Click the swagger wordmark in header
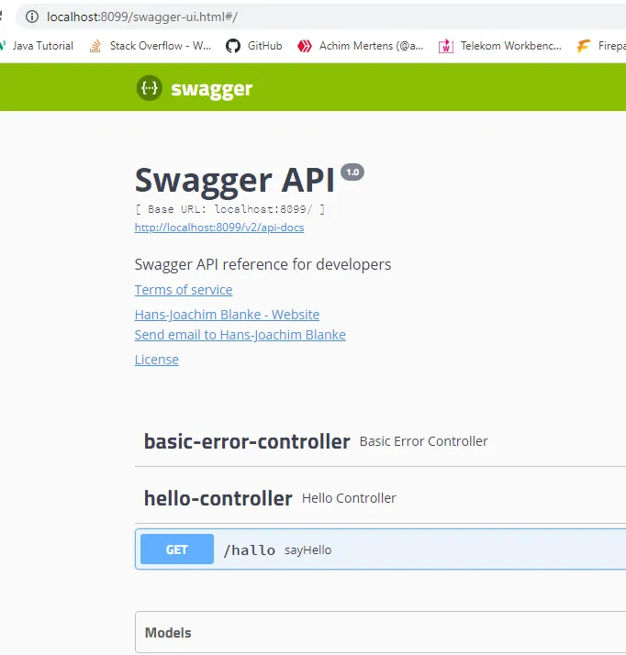Viewport: 626px width, 655px height. pyautogui.click(x=211, y=89)
